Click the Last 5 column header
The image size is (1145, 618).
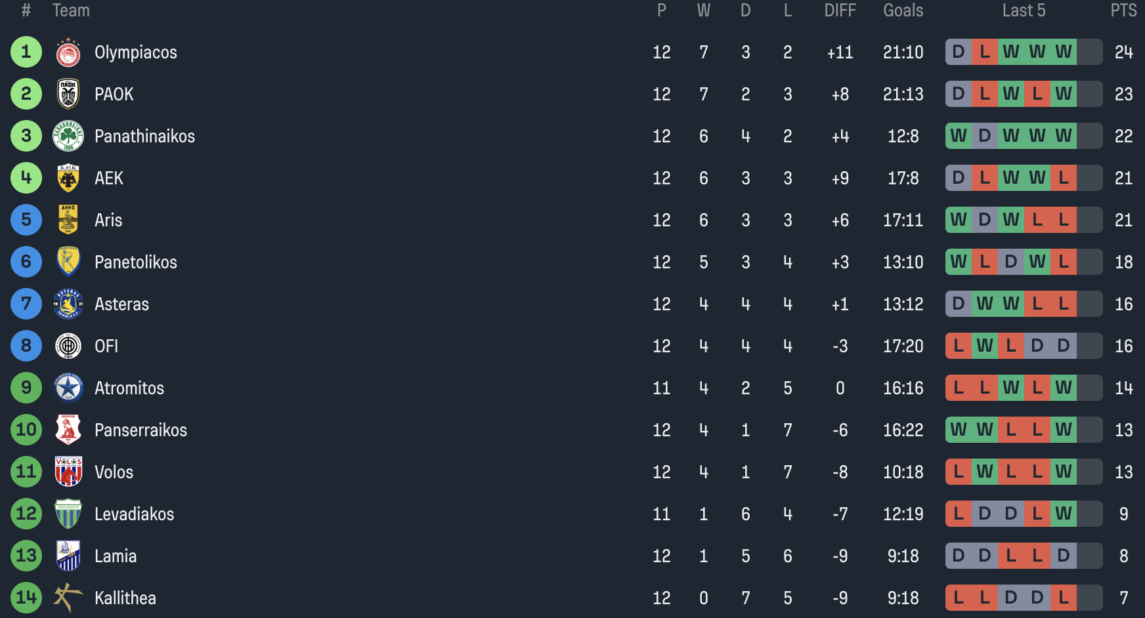click(1024, 10)
